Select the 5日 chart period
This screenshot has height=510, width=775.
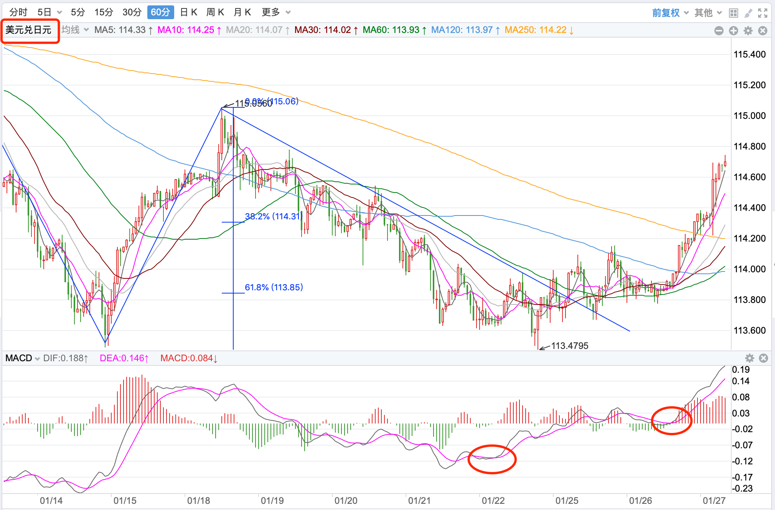(x=45, y=12)
